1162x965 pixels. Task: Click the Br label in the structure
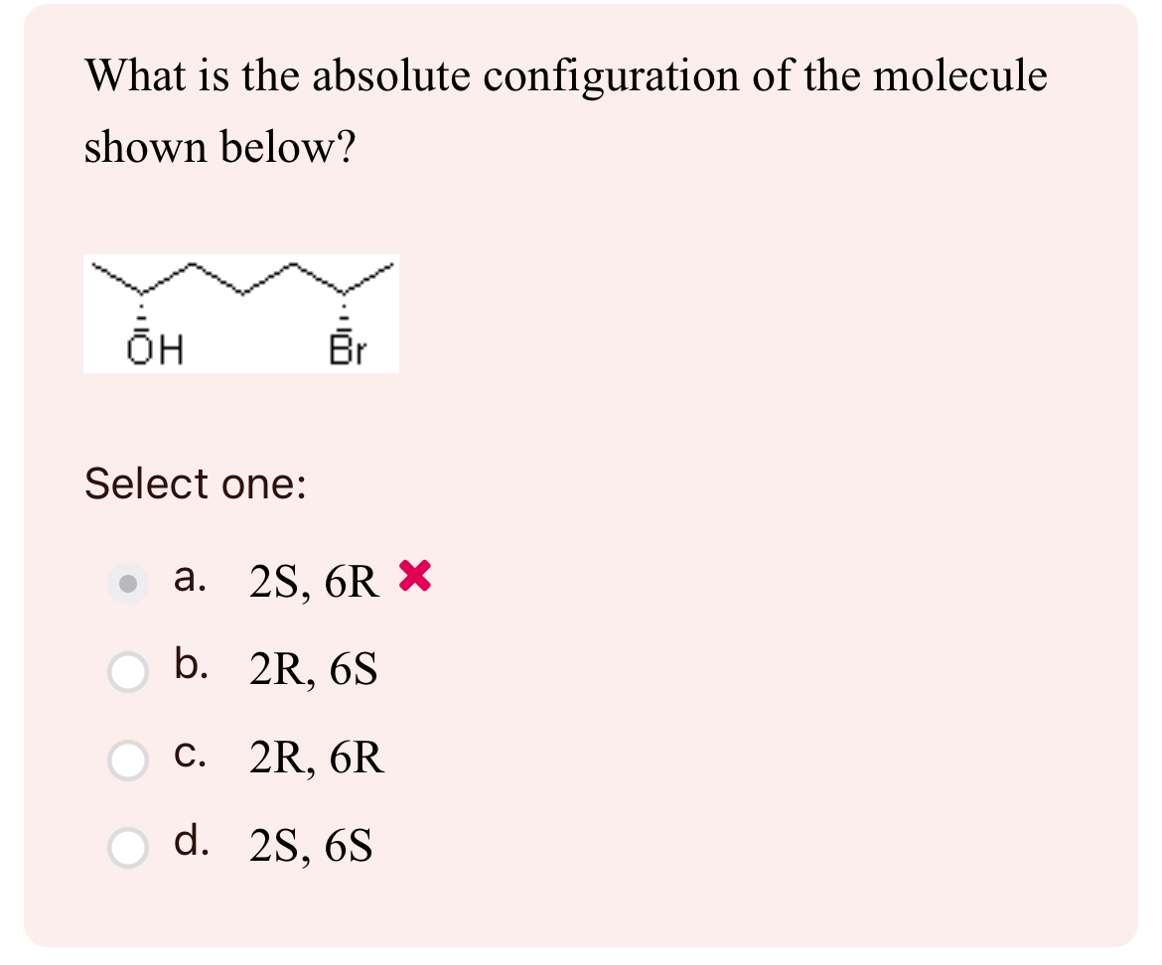tap(350, 349)
